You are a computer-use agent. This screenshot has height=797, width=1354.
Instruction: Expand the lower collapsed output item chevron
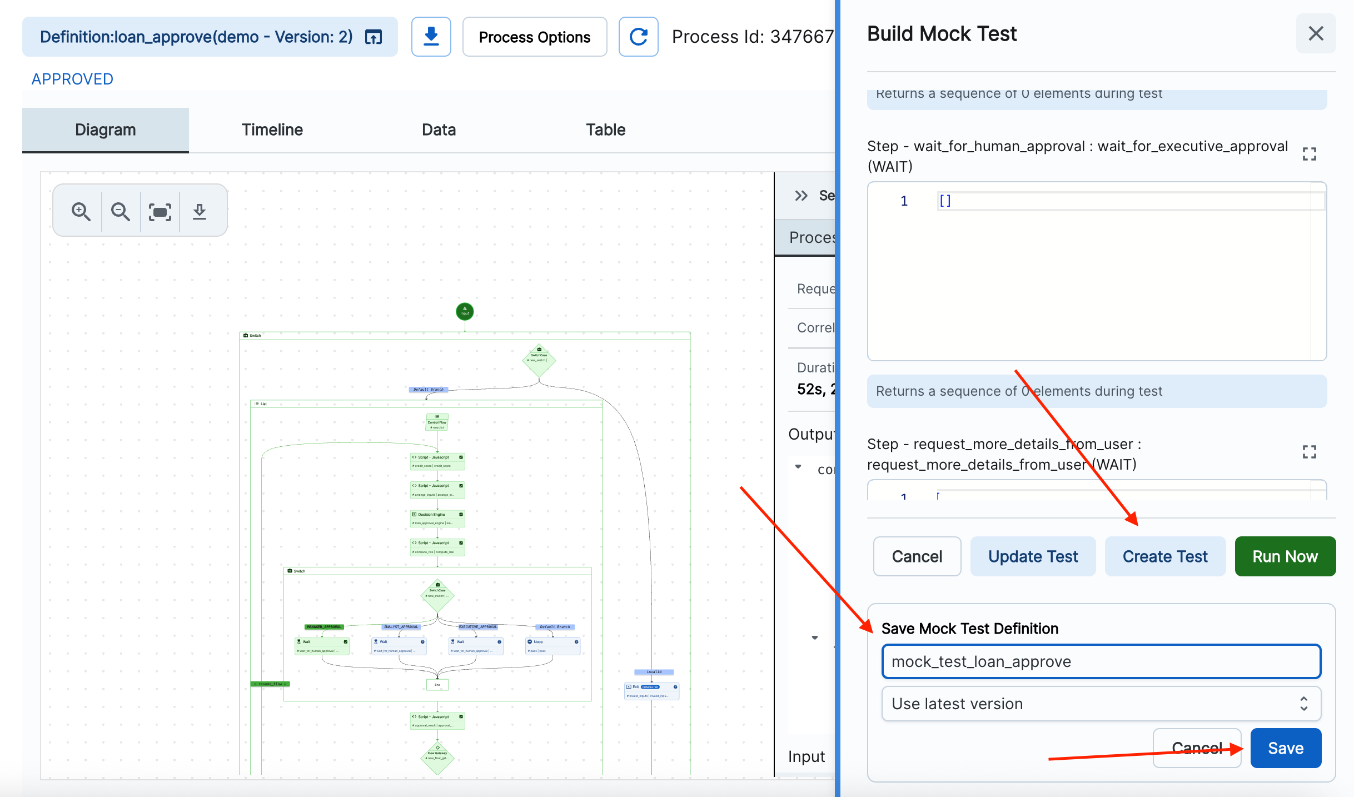point(814,638)
